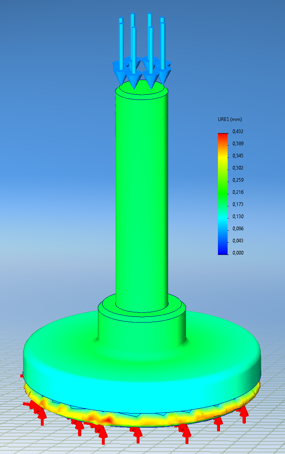Image resolution: width=285 pixels, height=454 pixels.
Task: Click the 0,130 legend label
Action: tap(238, 216)
